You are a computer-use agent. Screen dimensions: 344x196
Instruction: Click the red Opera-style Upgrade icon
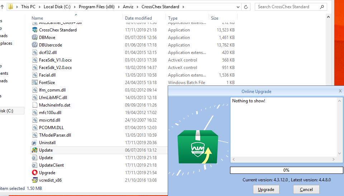35,172
